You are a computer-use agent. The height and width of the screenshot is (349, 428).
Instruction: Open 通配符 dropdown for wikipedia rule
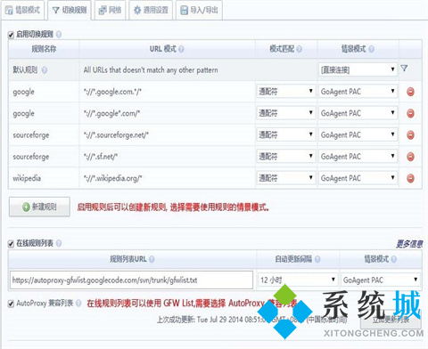[285, 178]
